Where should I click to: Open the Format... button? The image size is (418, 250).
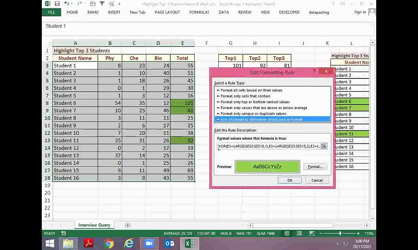[x=315, y=167]
